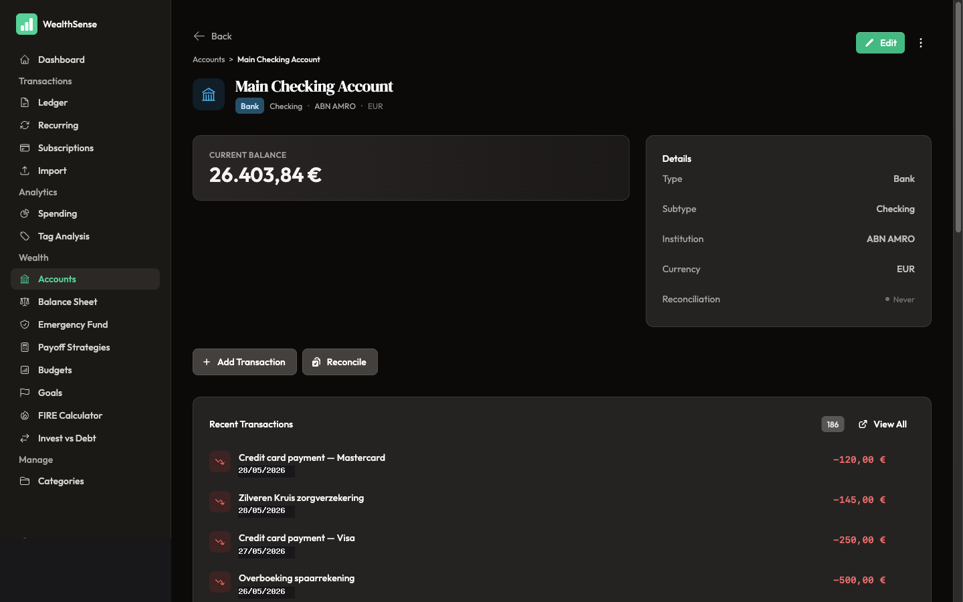
Task: Open the Balance Sheet page
Action: point(86,302)
